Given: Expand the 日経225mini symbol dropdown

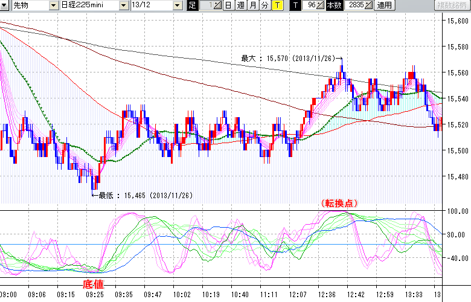Looking at the screenshot, I should pos(123,5).
